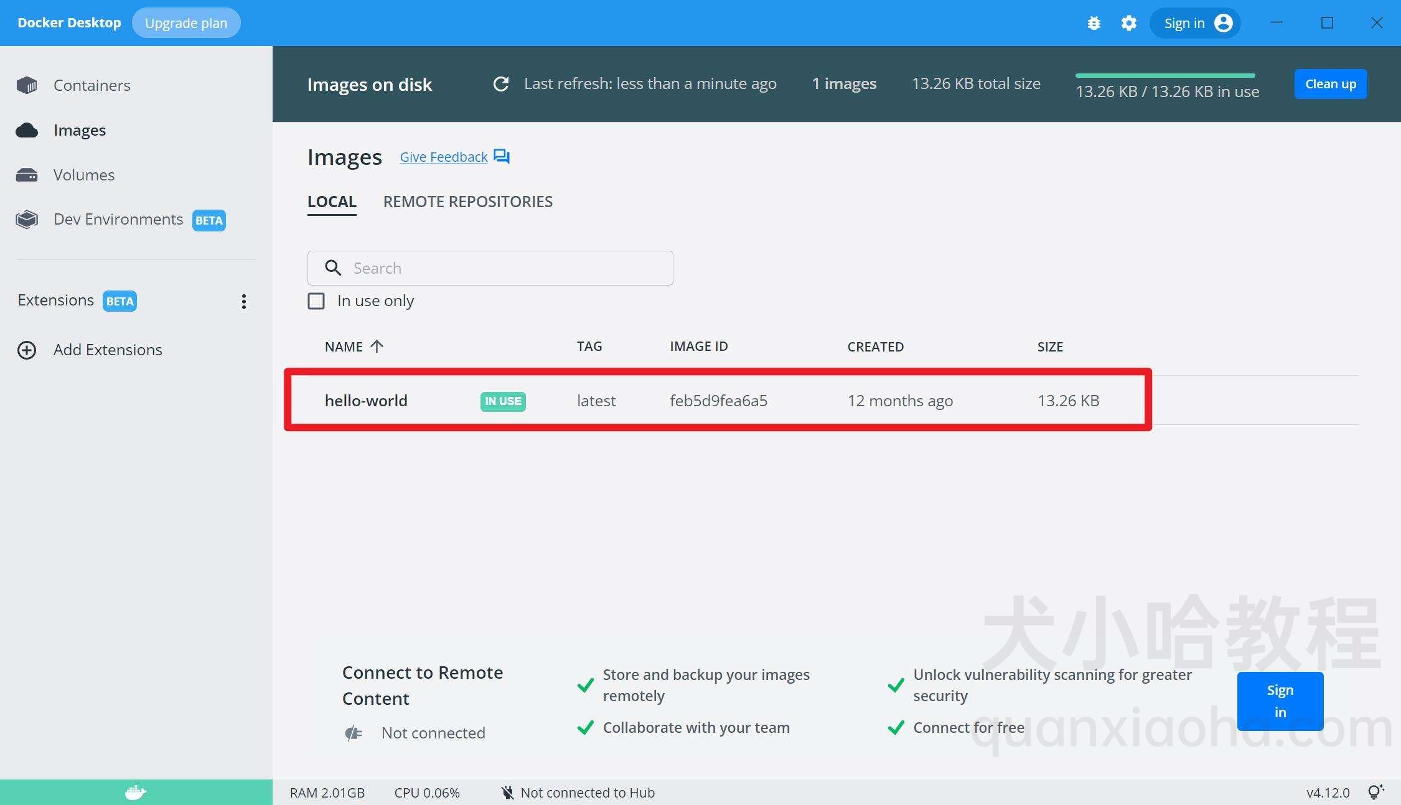Expand the hello-world image row
Viewport: 1401px width, 805px height.
(x=366, y=401)
